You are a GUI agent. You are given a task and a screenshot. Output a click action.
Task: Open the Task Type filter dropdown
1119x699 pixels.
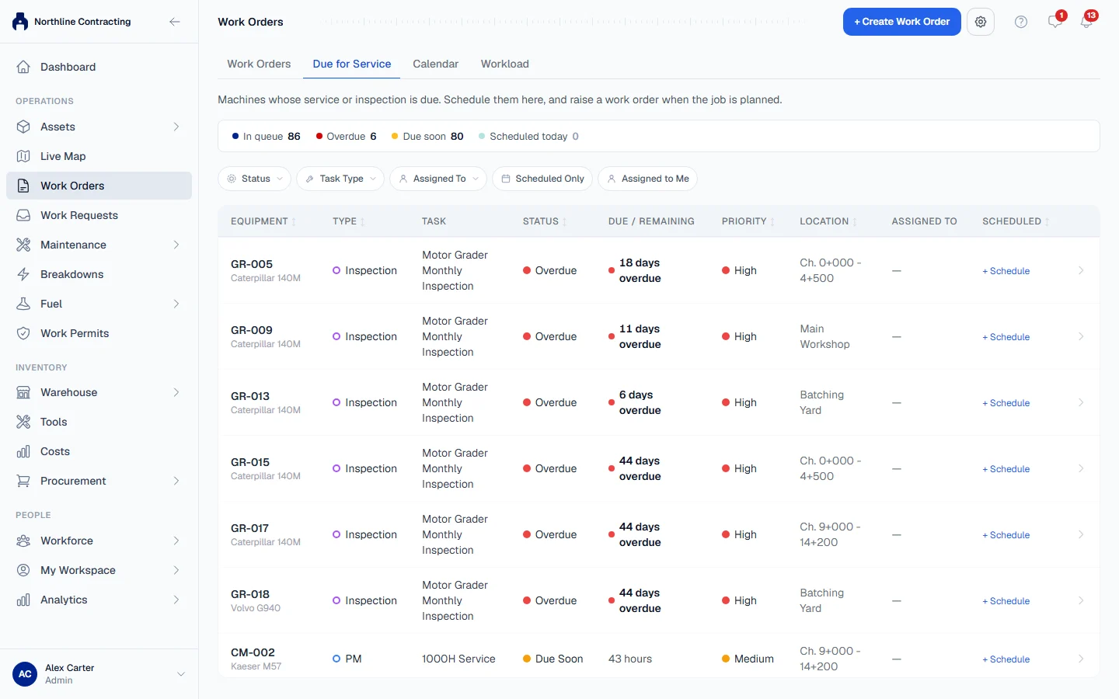pyautogui.click(x=340, y=179)
